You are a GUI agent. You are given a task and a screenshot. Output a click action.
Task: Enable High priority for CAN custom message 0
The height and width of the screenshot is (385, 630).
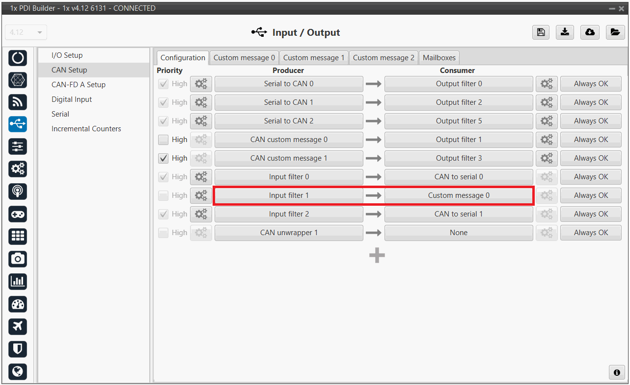tap(164, 140)
